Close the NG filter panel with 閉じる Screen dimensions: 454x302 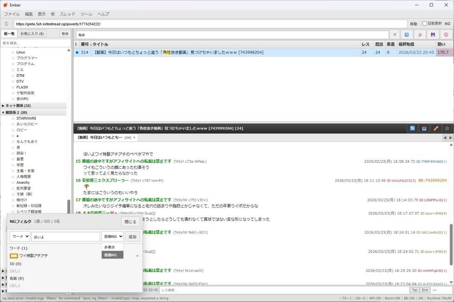(130, 222)
